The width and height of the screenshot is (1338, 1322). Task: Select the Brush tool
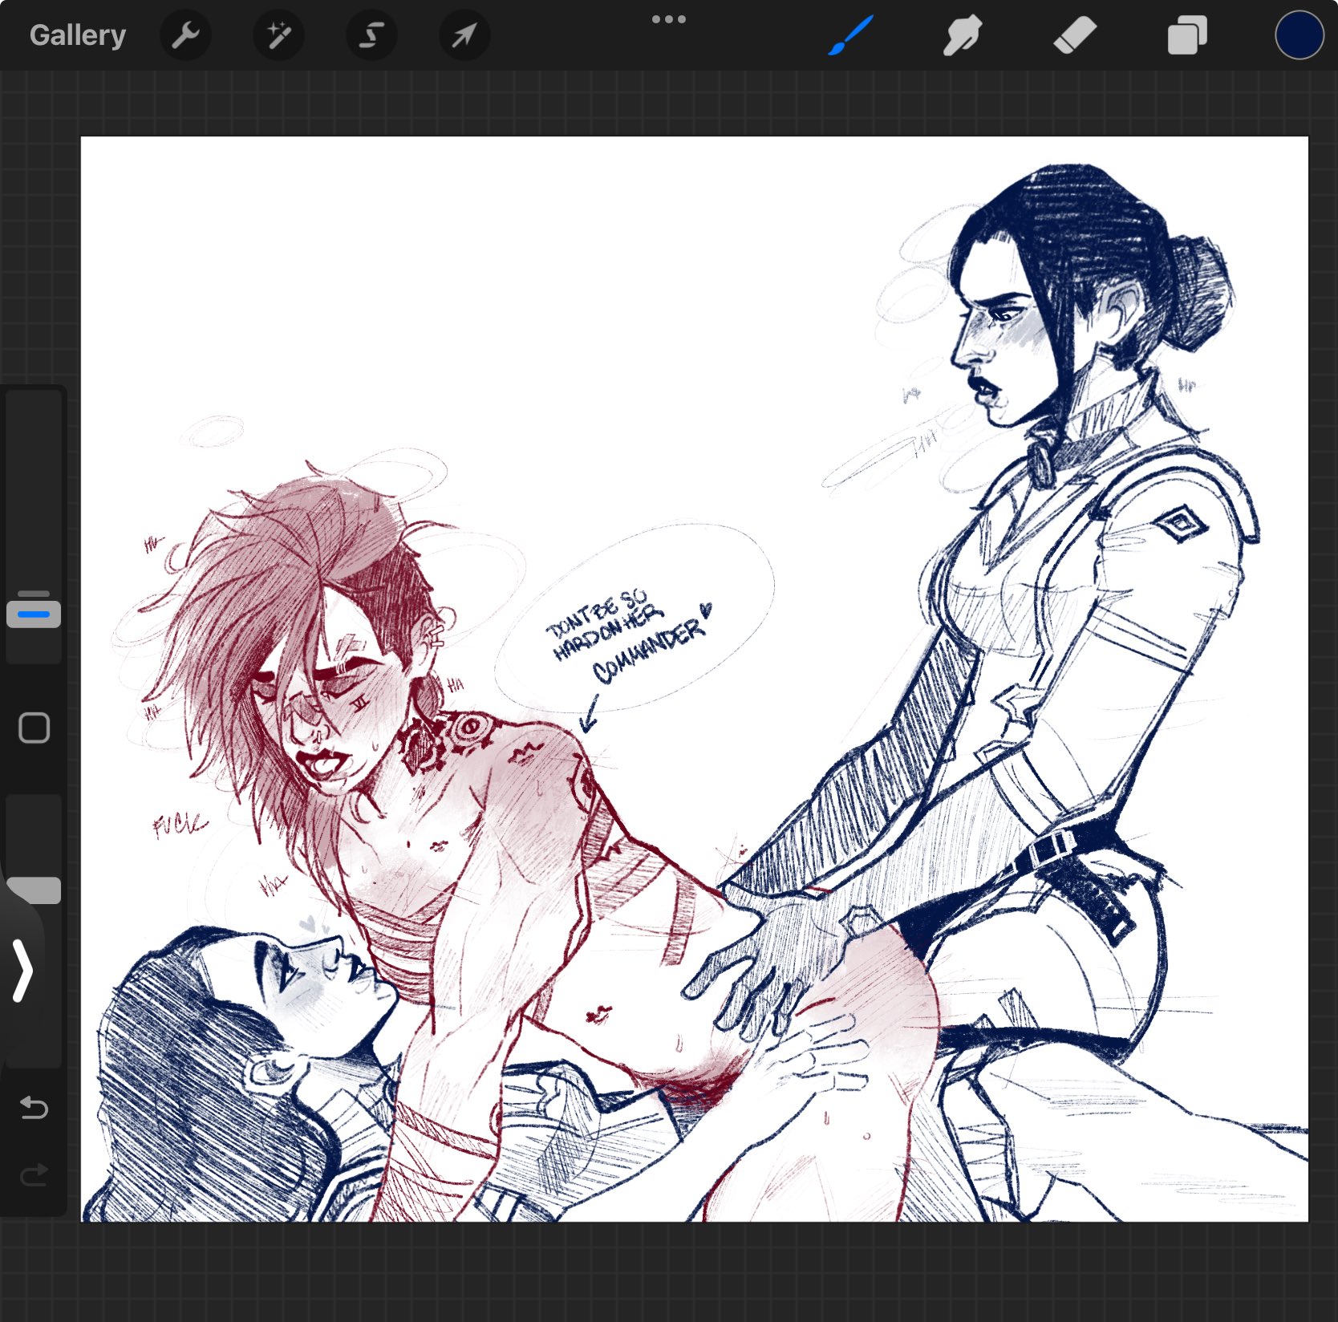pyautogui.click(x=850, y=35)
